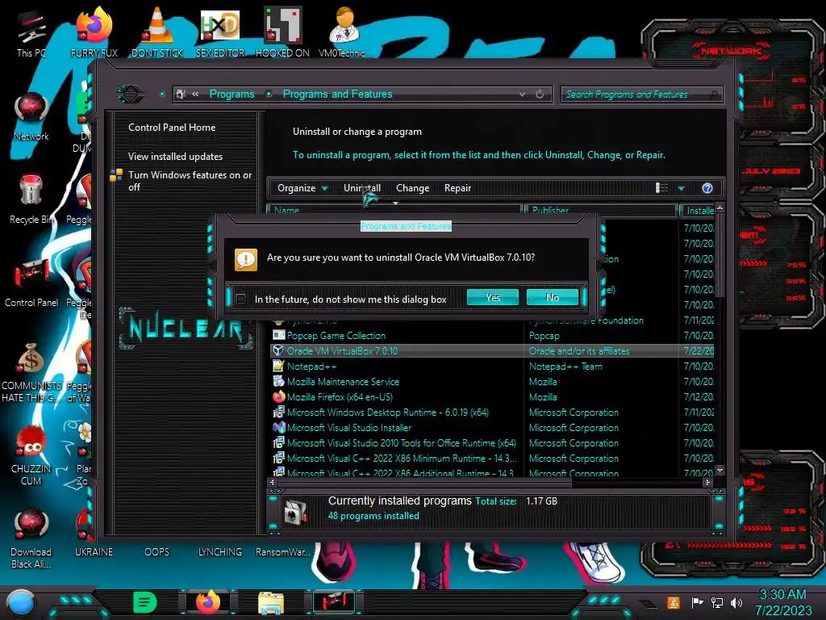Screen dimensions: 826x620
Task: Click Change in the toolbar
Action: (x=412, y=188)
